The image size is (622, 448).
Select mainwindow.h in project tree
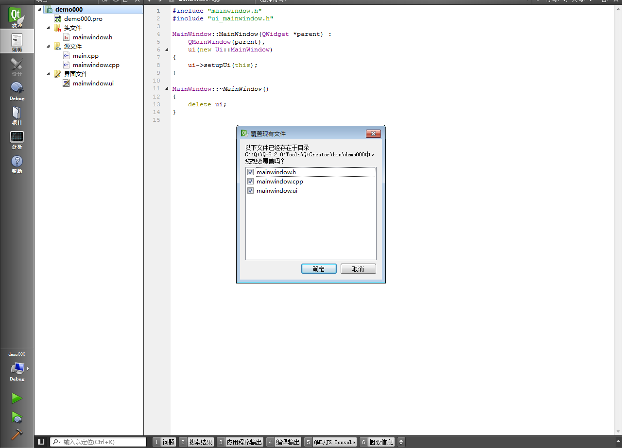[92, 37]
